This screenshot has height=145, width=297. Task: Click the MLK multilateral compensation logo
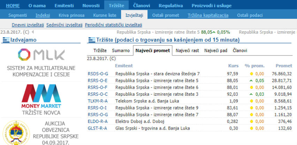(x=41, y=55)
